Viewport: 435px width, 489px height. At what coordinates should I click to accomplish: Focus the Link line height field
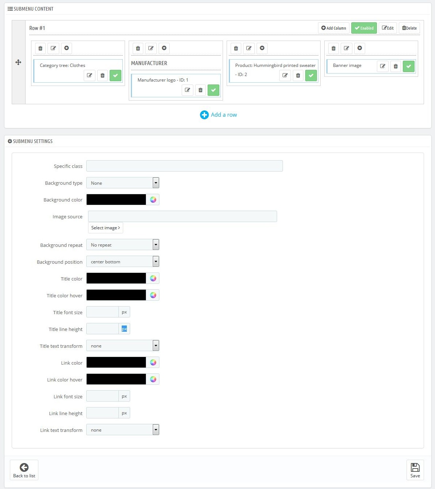coord(102,413)
